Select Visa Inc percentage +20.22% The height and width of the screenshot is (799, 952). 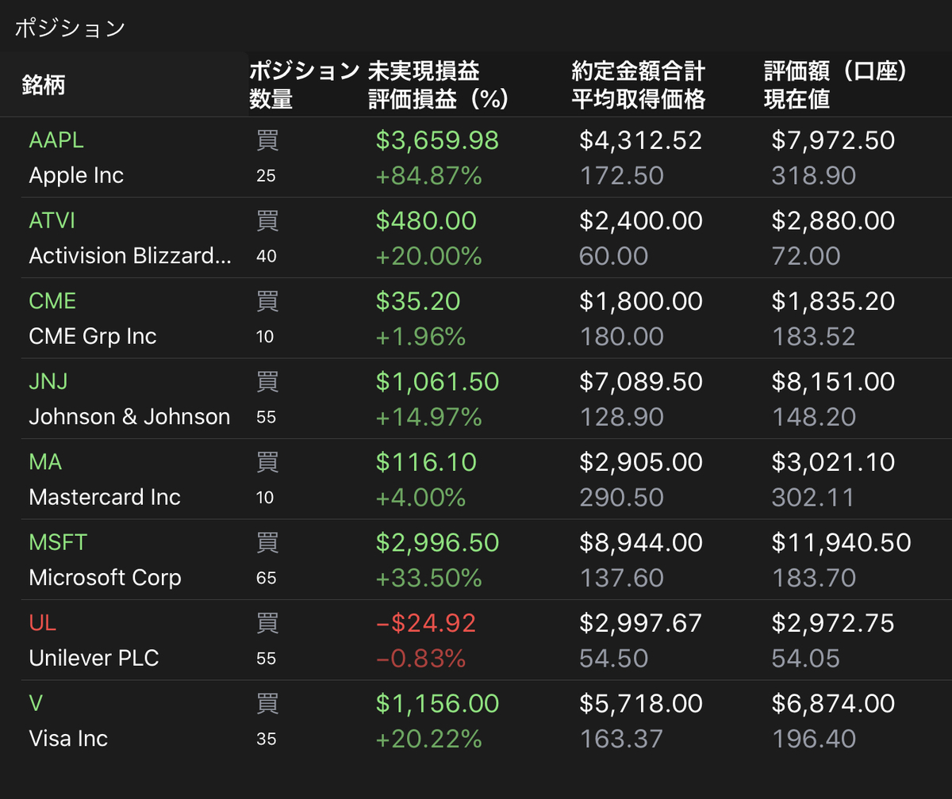coord(429,739)
